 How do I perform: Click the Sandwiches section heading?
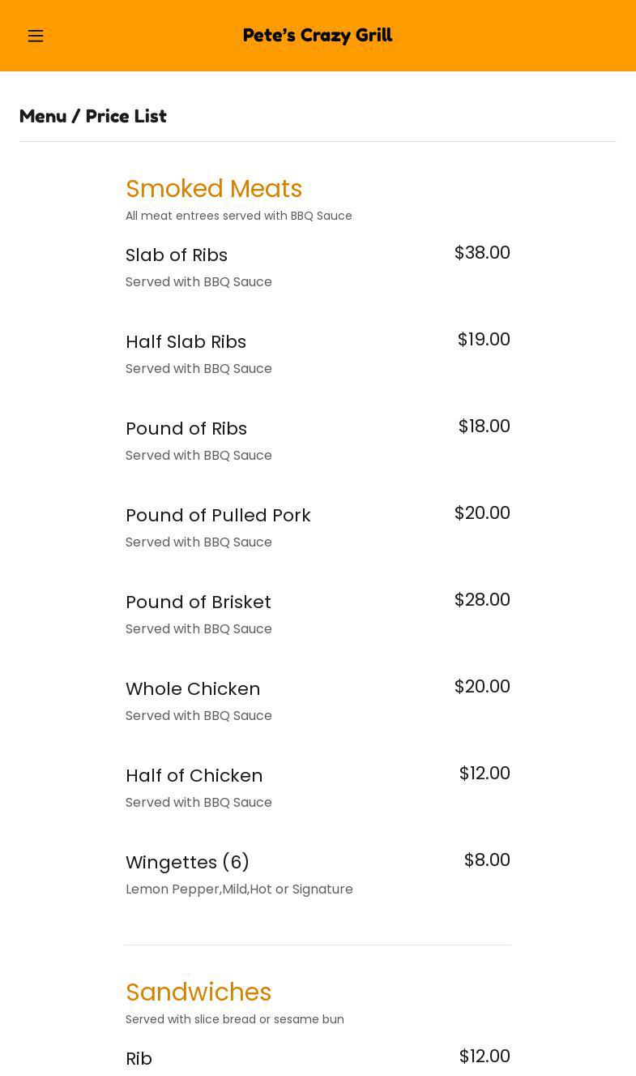[x=198, y=992]
